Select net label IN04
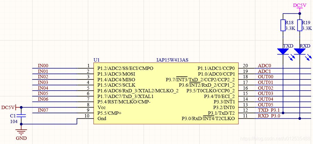Screen dimensions: 313x144 point(43,88)
